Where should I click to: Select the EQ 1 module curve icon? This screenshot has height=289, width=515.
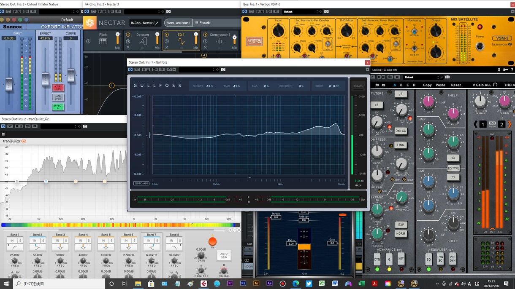pos(181,41)
